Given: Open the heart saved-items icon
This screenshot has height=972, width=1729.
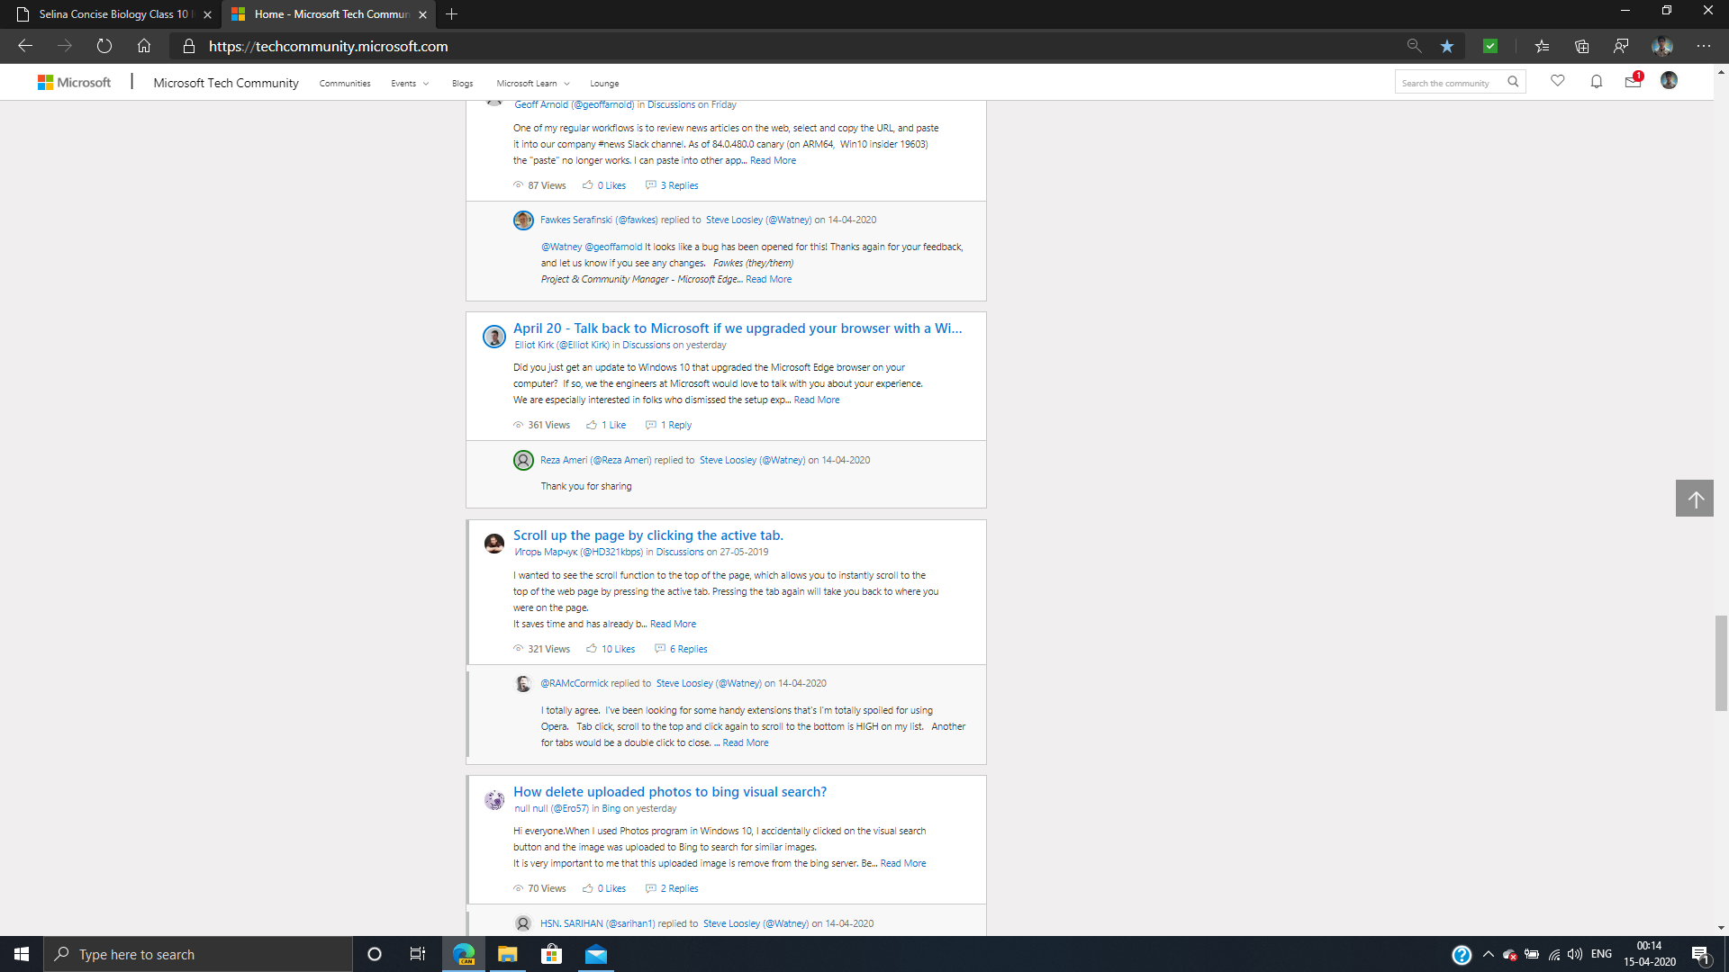Looking at the screenshot, I should 1558,81.
